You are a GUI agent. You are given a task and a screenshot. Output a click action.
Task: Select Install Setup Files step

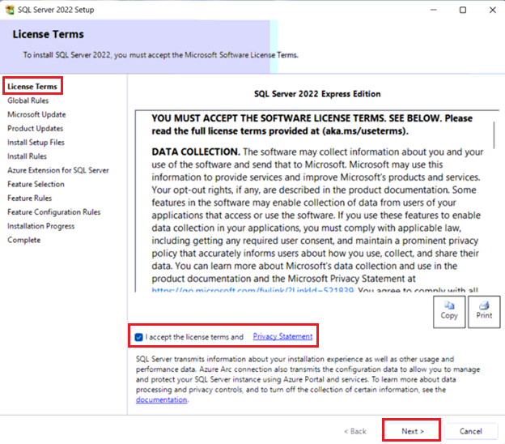(x=36, y=143)
